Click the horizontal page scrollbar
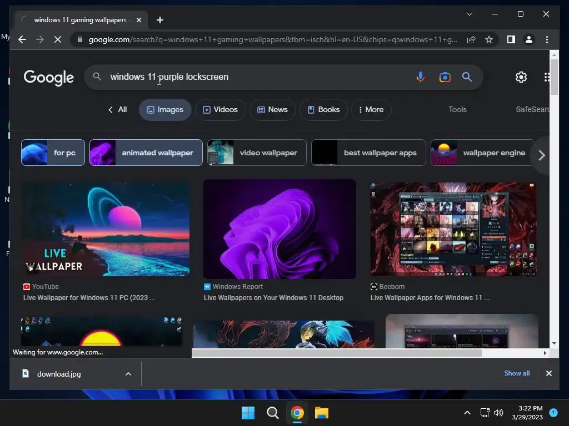Screen dimensions: 569x426 tap(336, 353)
